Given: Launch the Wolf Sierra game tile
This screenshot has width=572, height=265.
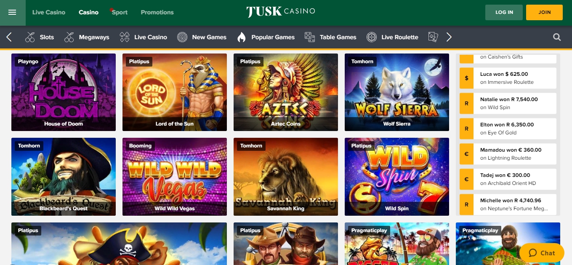Looking at the screenshot, I should coord(397,92).
